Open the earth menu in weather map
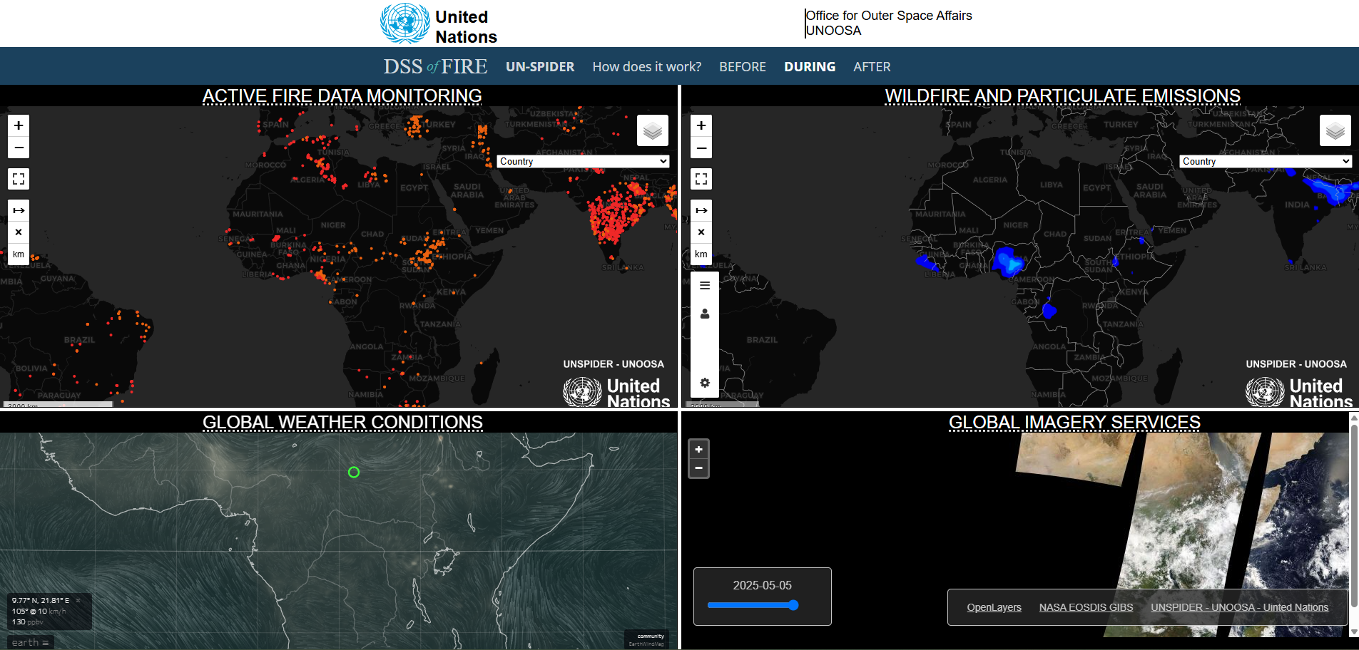This screenshot has width=1359, height=650. click(30, 642)
